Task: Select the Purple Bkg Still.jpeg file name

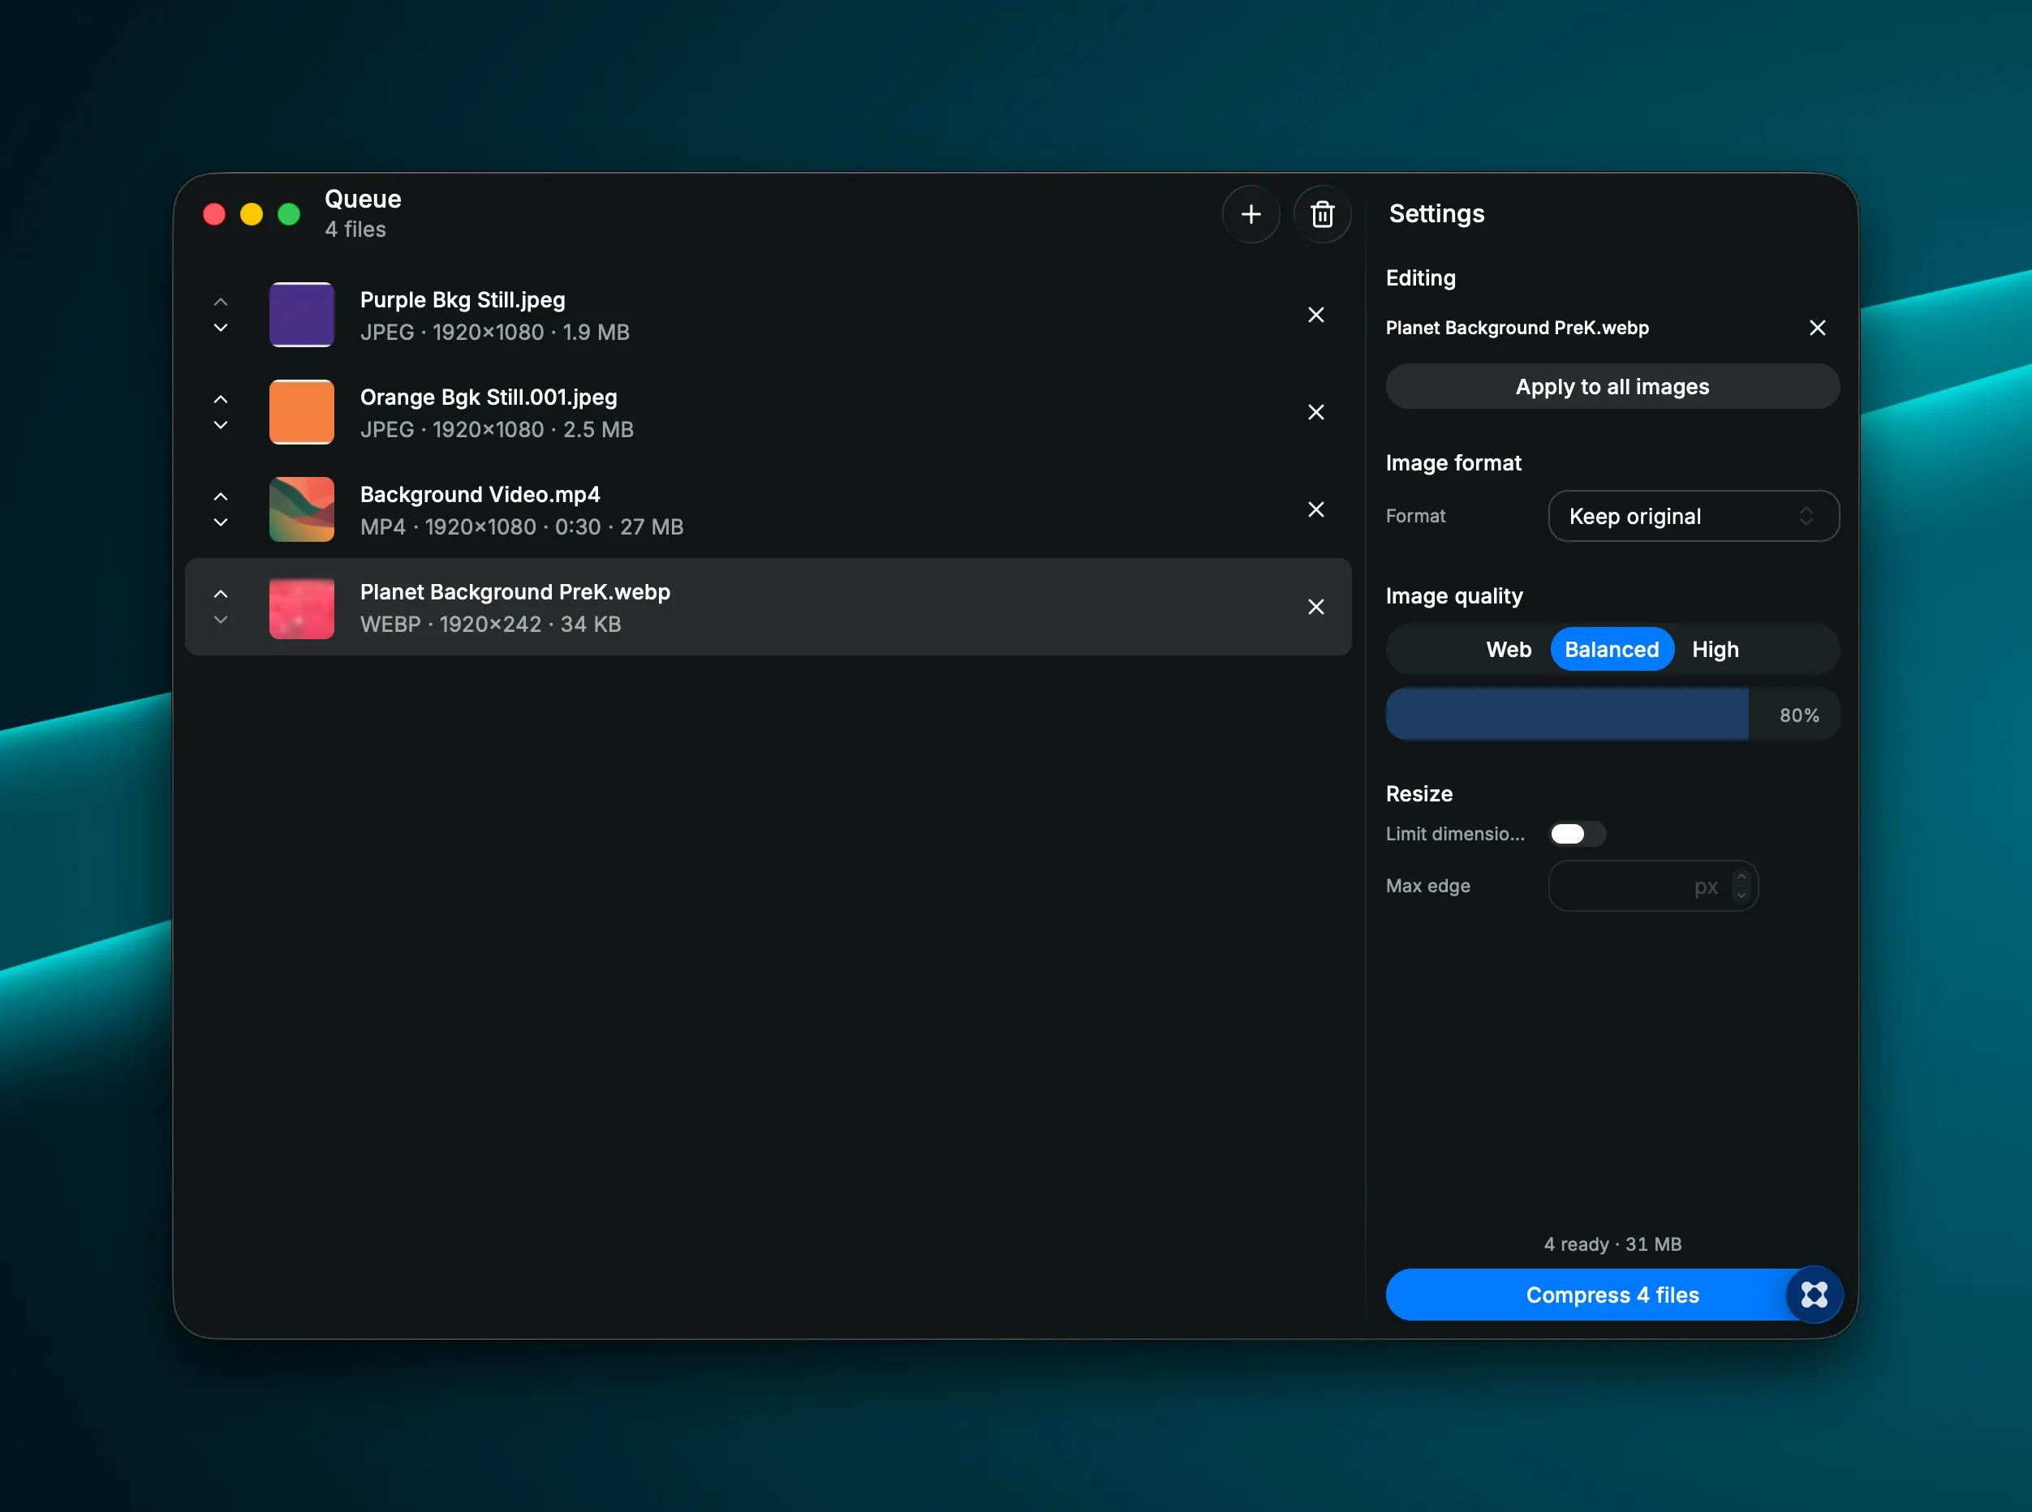Action: 463,300
